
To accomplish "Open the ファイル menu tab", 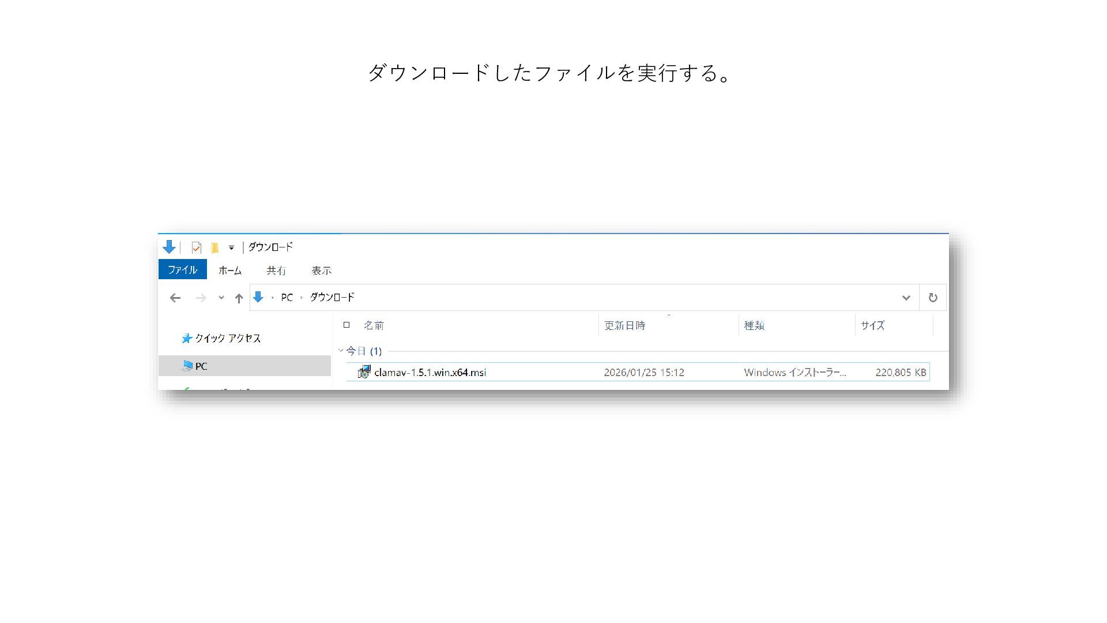I will tap(182, 270).
